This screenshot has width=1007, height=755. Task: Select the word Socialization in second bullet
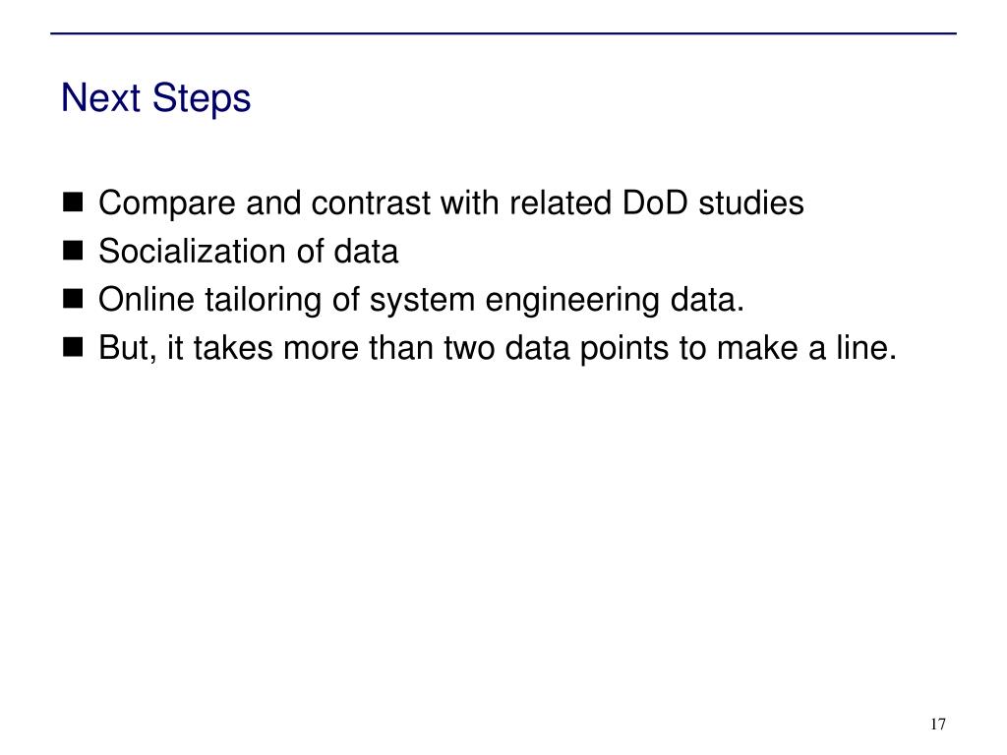192,251
